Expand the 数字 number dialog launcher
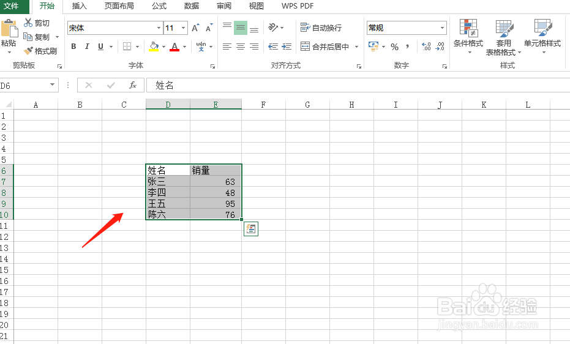 click(x=444, y=67)
